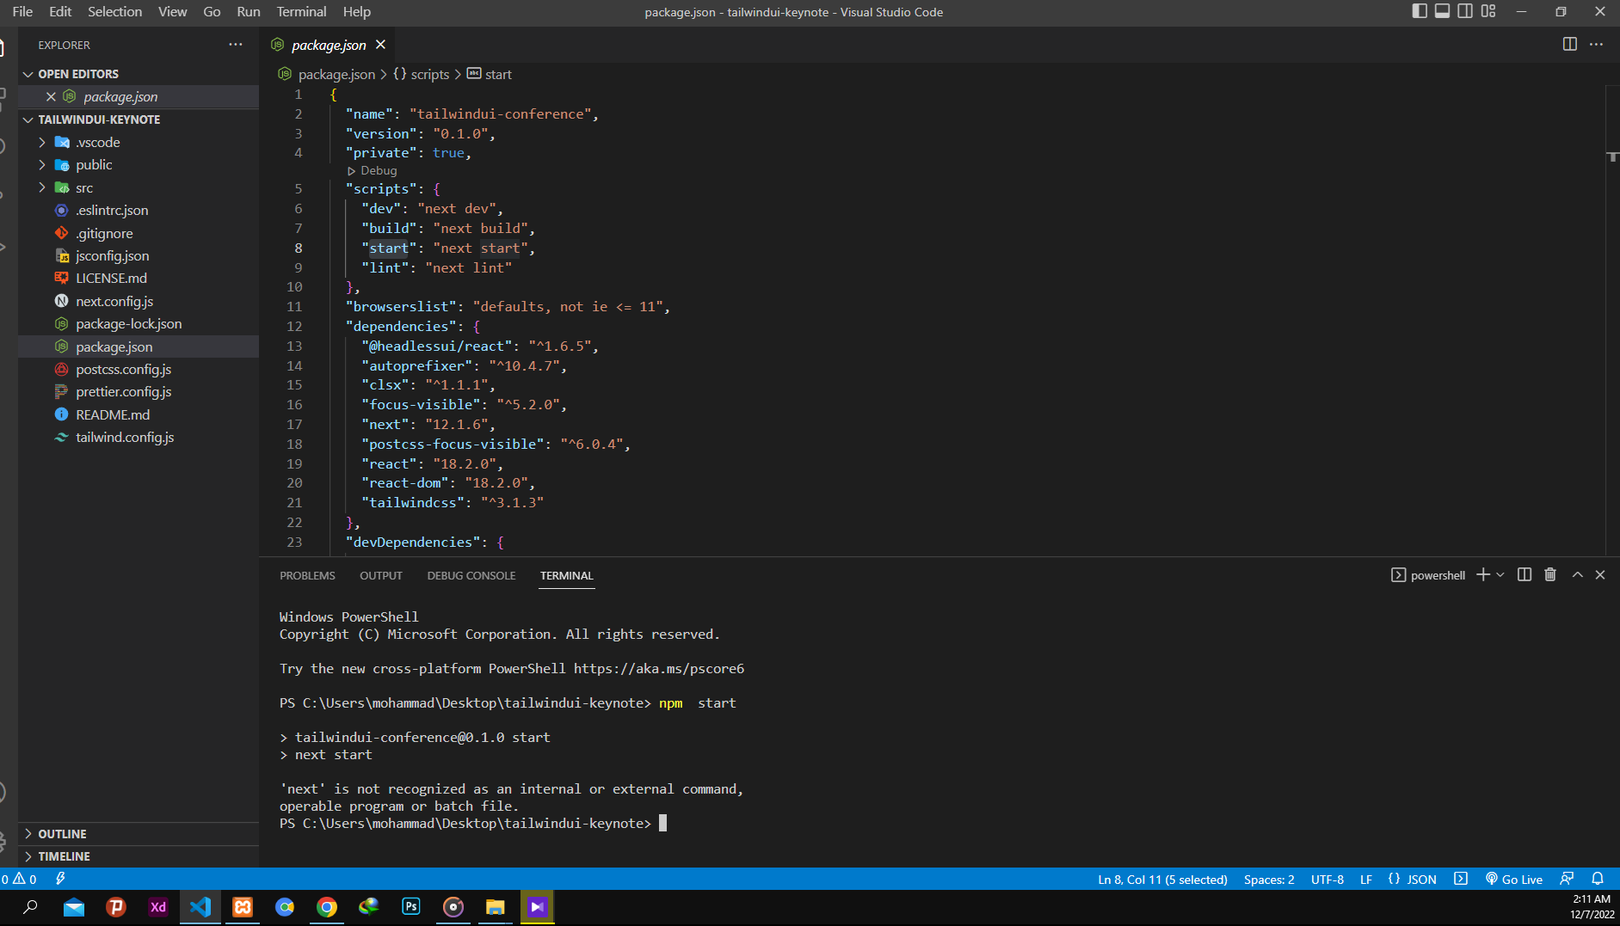
Task: Create a new terminal with plus icon
Action: pyautogui.click(x=1483, y=574)
